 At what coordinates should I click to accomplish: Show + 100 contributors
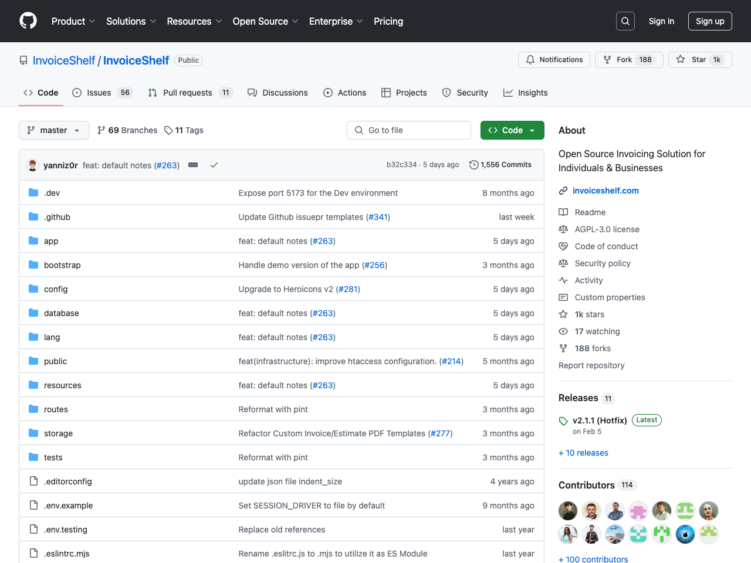tap(593, 559)
